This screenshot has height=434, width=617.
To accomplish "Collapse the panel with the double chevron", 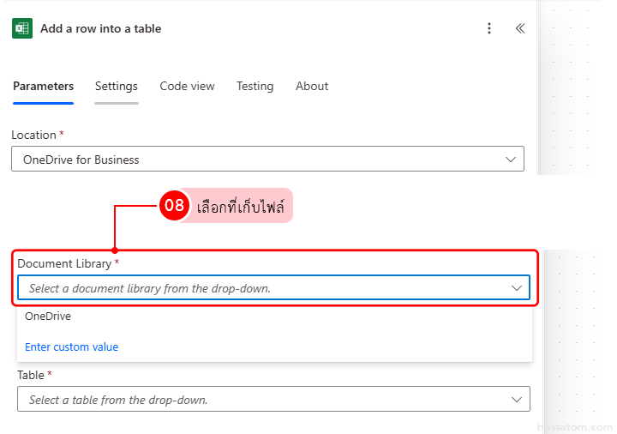I will [520, 28].
